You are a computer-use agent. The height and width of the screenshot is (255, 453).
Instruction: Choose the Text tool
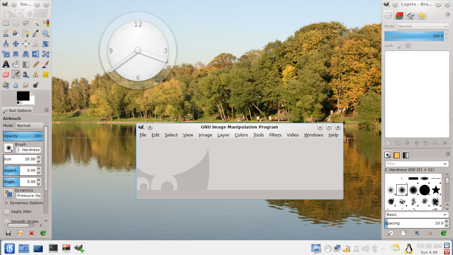coord(6,64)
